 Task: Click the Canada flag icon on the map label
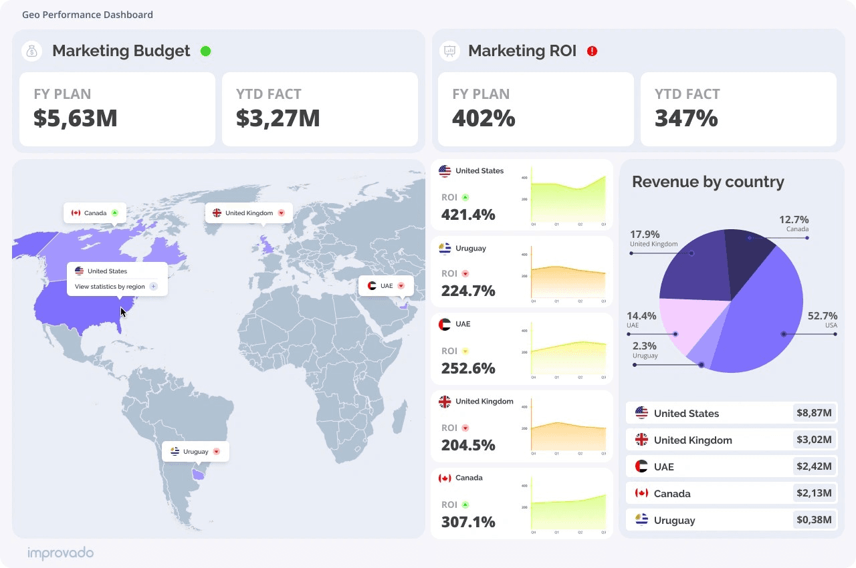click(76, 212)
